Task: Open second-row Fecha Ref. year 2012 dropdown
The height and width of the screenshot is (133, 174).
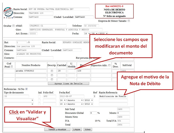Action: click(x=89, y=100)
